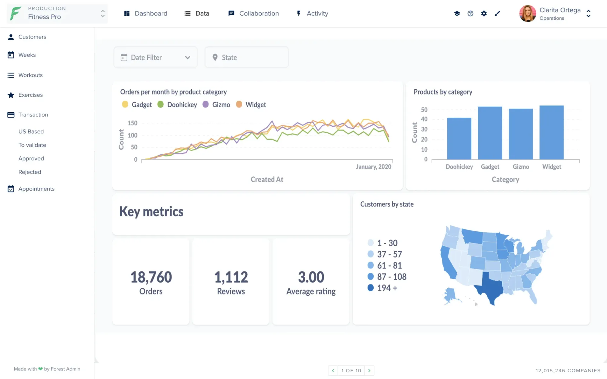607x379 pixels.
Task: Click the 87 - 108 map legend entry
Action: [387, 277]
